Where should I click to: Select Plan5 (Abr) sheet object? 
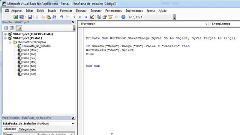(29, 66)
